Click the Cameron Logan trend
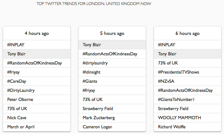The width and height of the screenshot is (224, 134). point(97,127)
